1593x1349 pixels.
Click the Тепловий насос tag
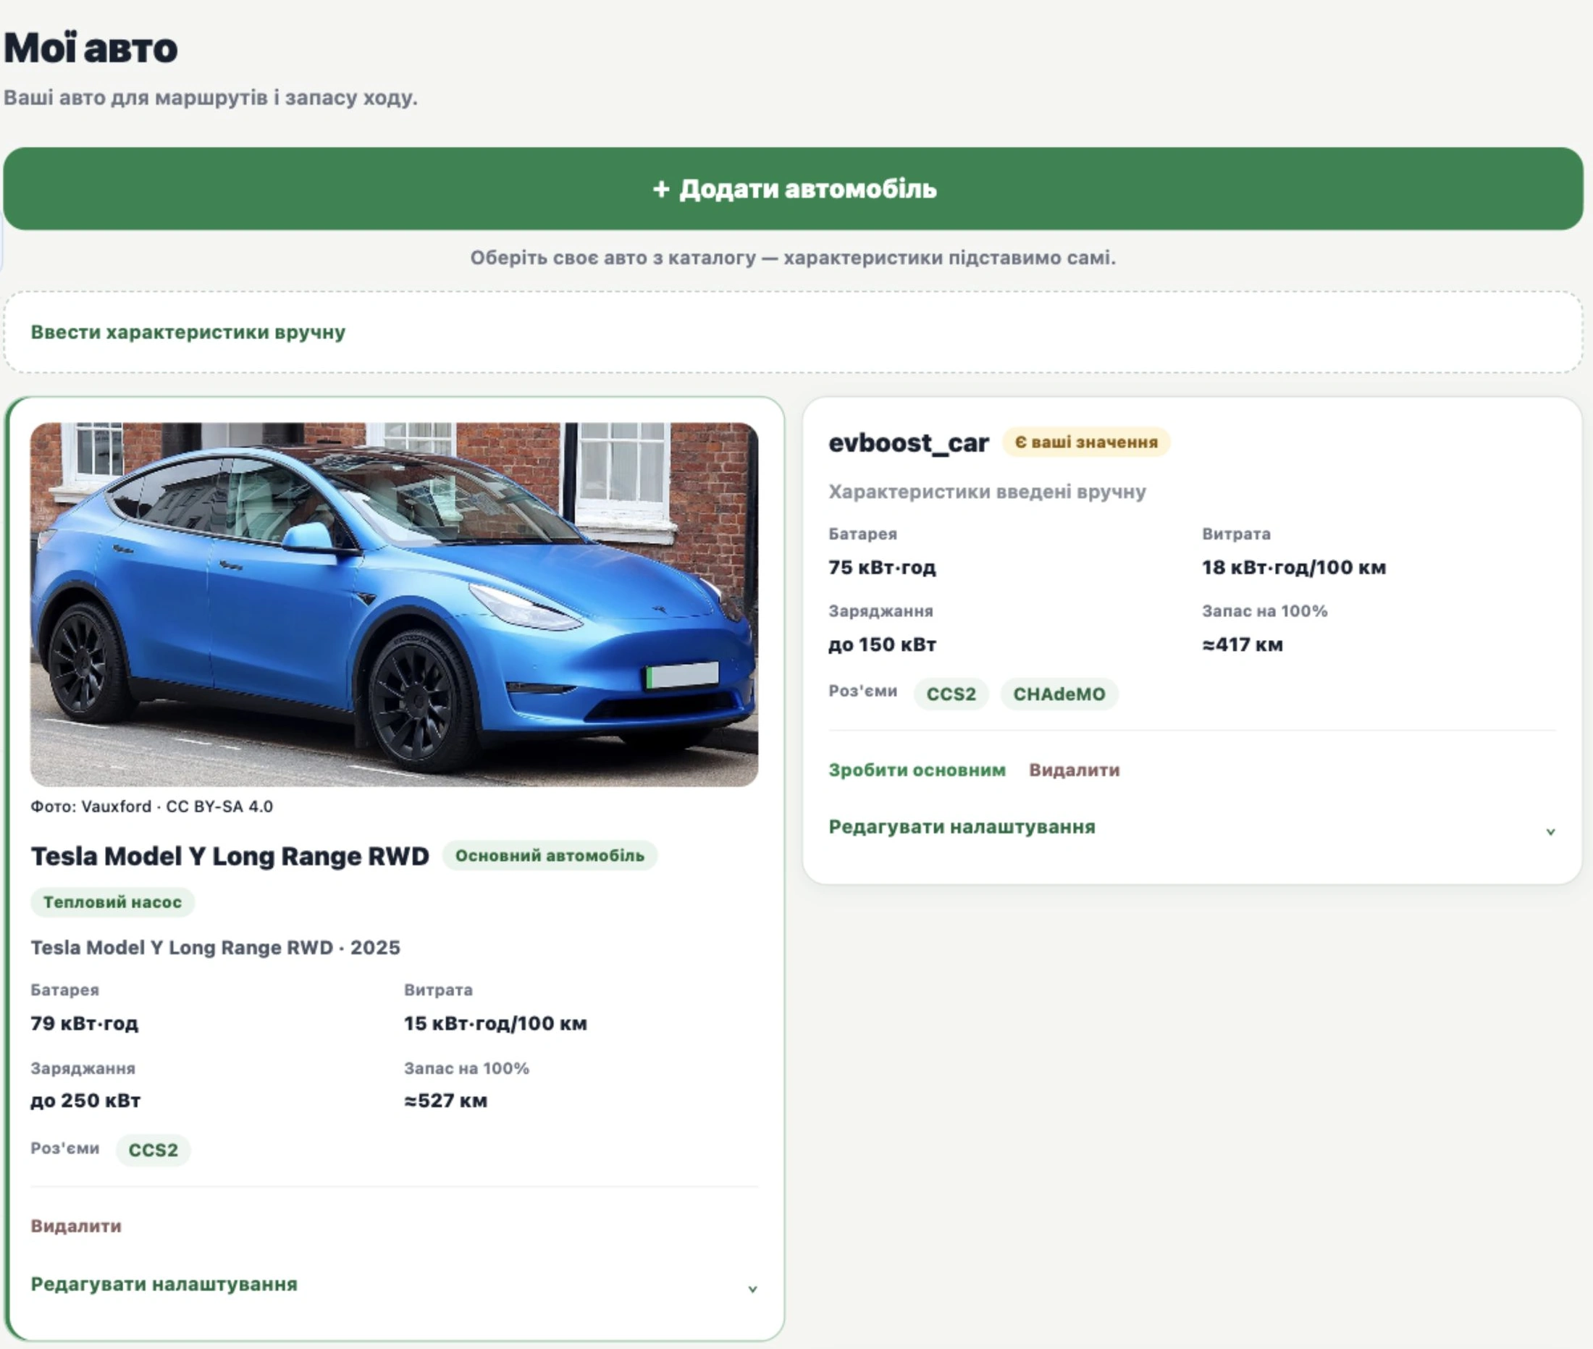coord(112,902)
